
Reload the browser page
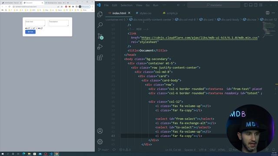tap(10, 6)
